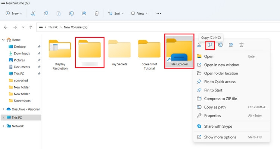Select Documents in the sidebar

pyautogui.click(x=22, y=67)
